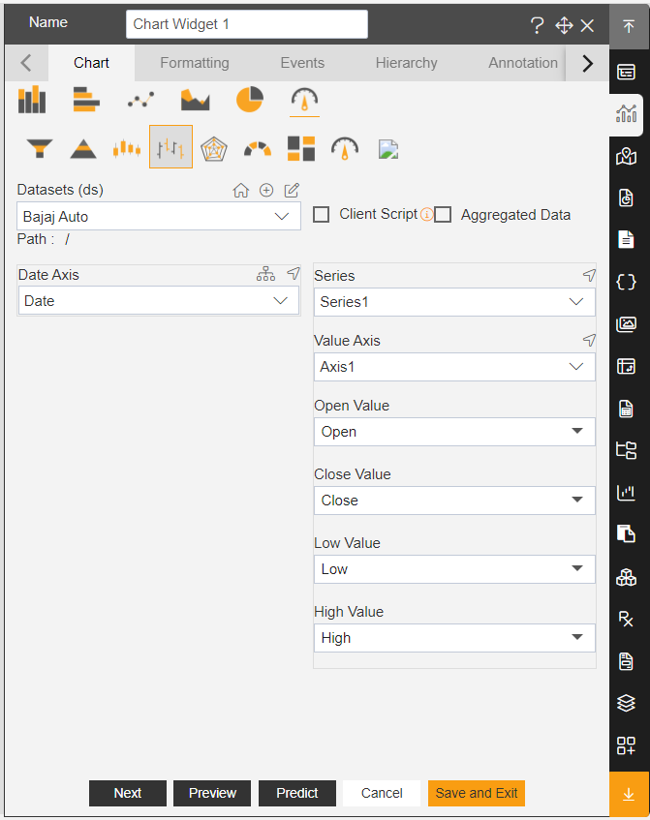
Task: Choose the candlestick chart icon
Action: tap(127, 148)
